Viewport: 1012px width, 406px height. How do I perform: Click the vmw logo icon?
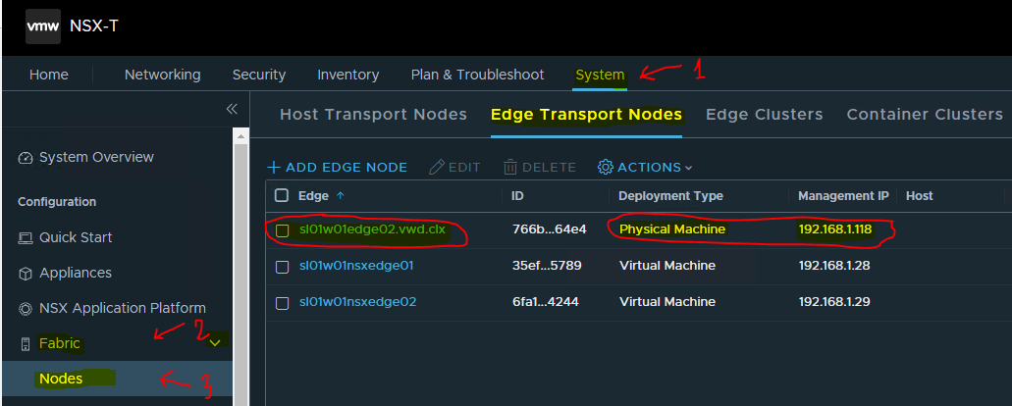tap(43, 26)
